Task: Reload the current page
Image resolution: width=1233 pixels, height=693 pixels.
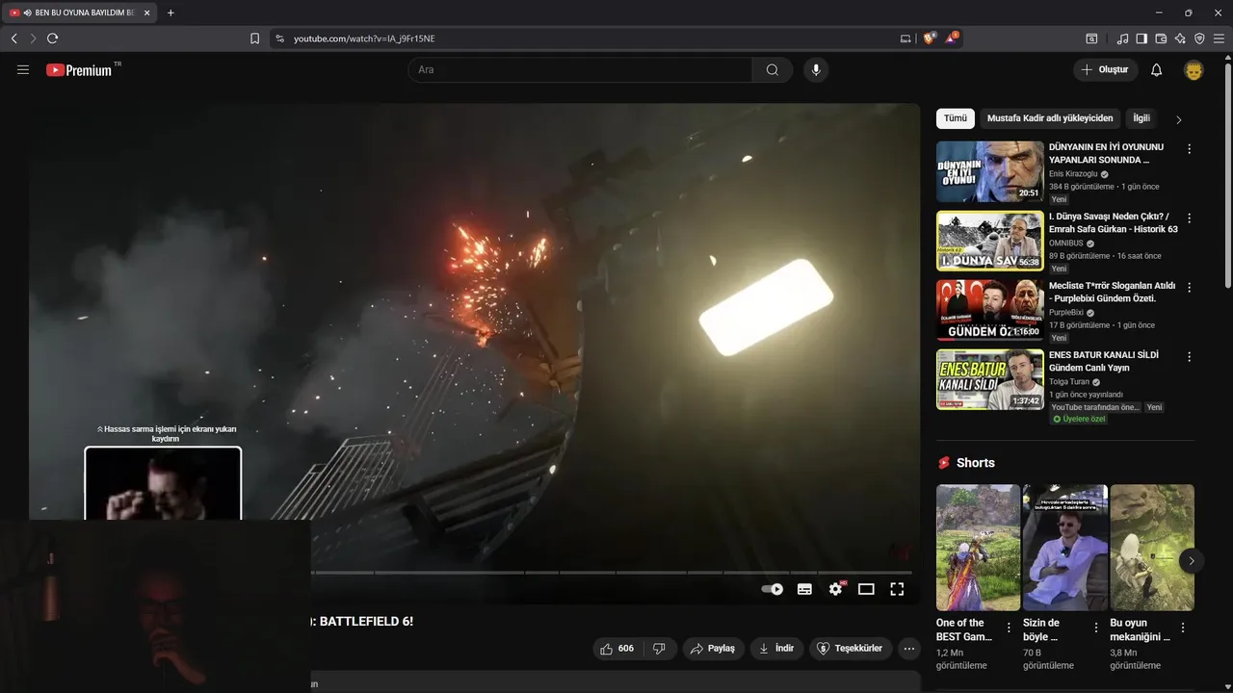Action: (52, 38)
